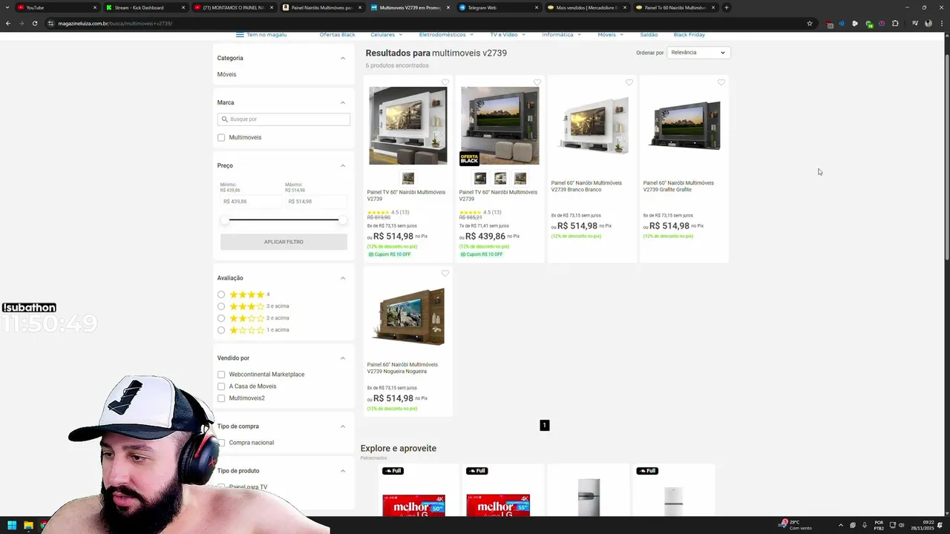Check the Webcontinental Marketplace seller box

pos(221,375)
